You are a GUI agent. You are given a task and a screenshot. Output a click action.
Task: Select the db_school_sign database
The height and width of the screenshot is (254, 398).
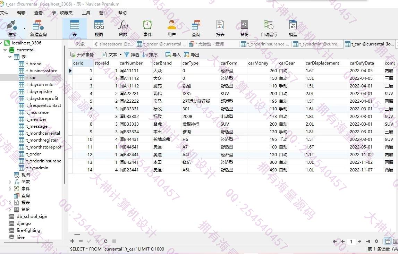click(x=32, y=216)
